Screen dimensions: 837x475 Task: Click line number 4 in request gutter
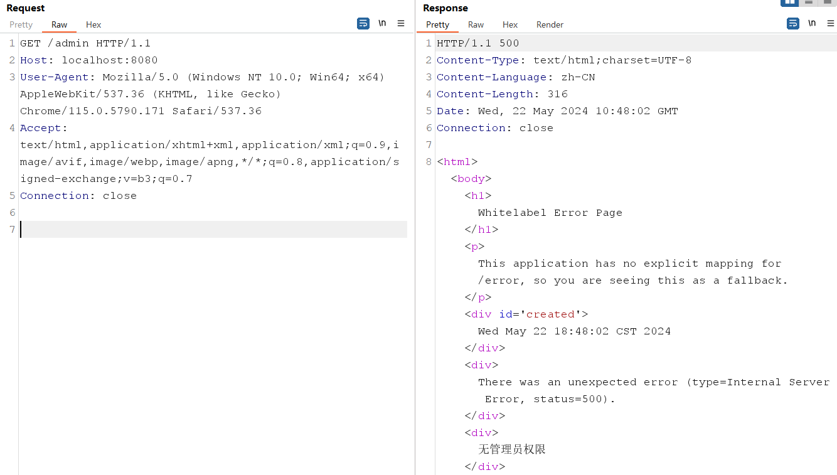pos(12,128)
